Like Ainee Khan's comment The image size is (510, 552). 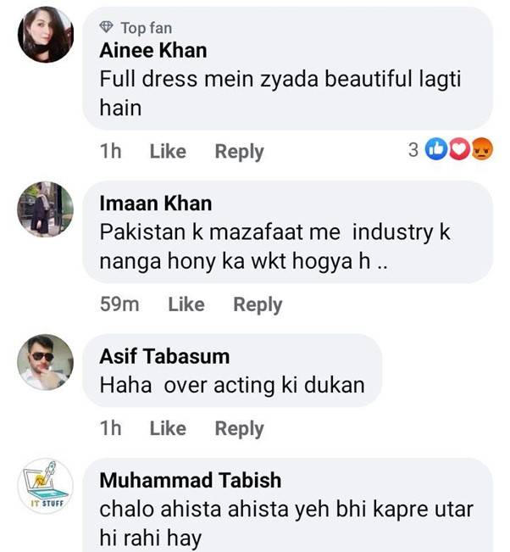[168, 152]
